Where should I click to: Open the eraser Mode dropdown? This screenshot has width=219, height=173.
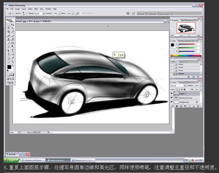(44, 13)
